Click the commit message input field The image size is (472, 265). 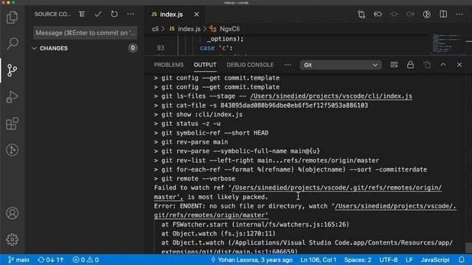click(x=86, y=32)
